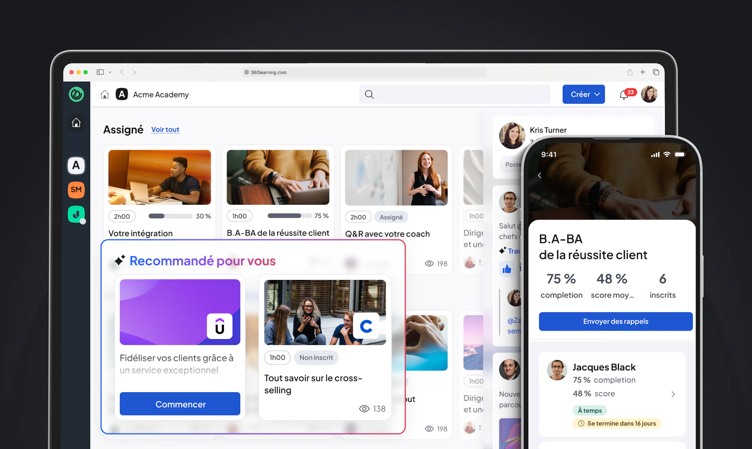This screenshot has width=752, height=449.
Task: Click the thumbs-up like icon
Action: pyautogui.click(x=507, y=269)
